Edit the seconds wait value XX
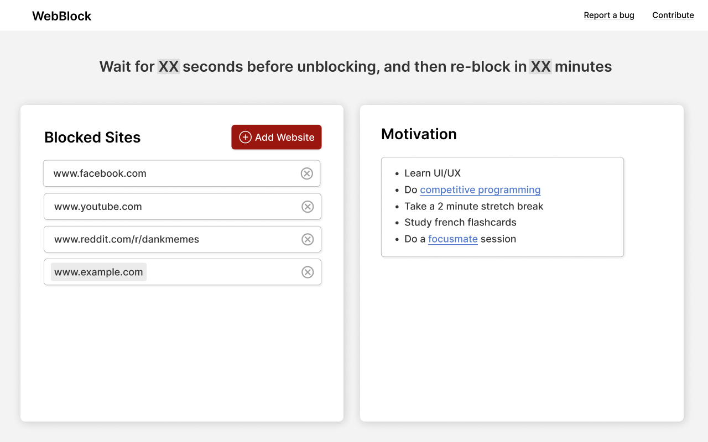 click(x=169, y=67)
